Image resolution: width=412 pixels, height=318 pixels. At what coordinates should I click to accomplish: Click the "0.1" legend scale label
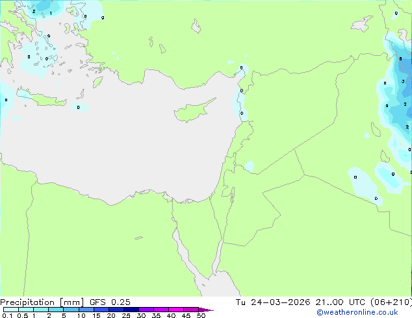[7, 315]
